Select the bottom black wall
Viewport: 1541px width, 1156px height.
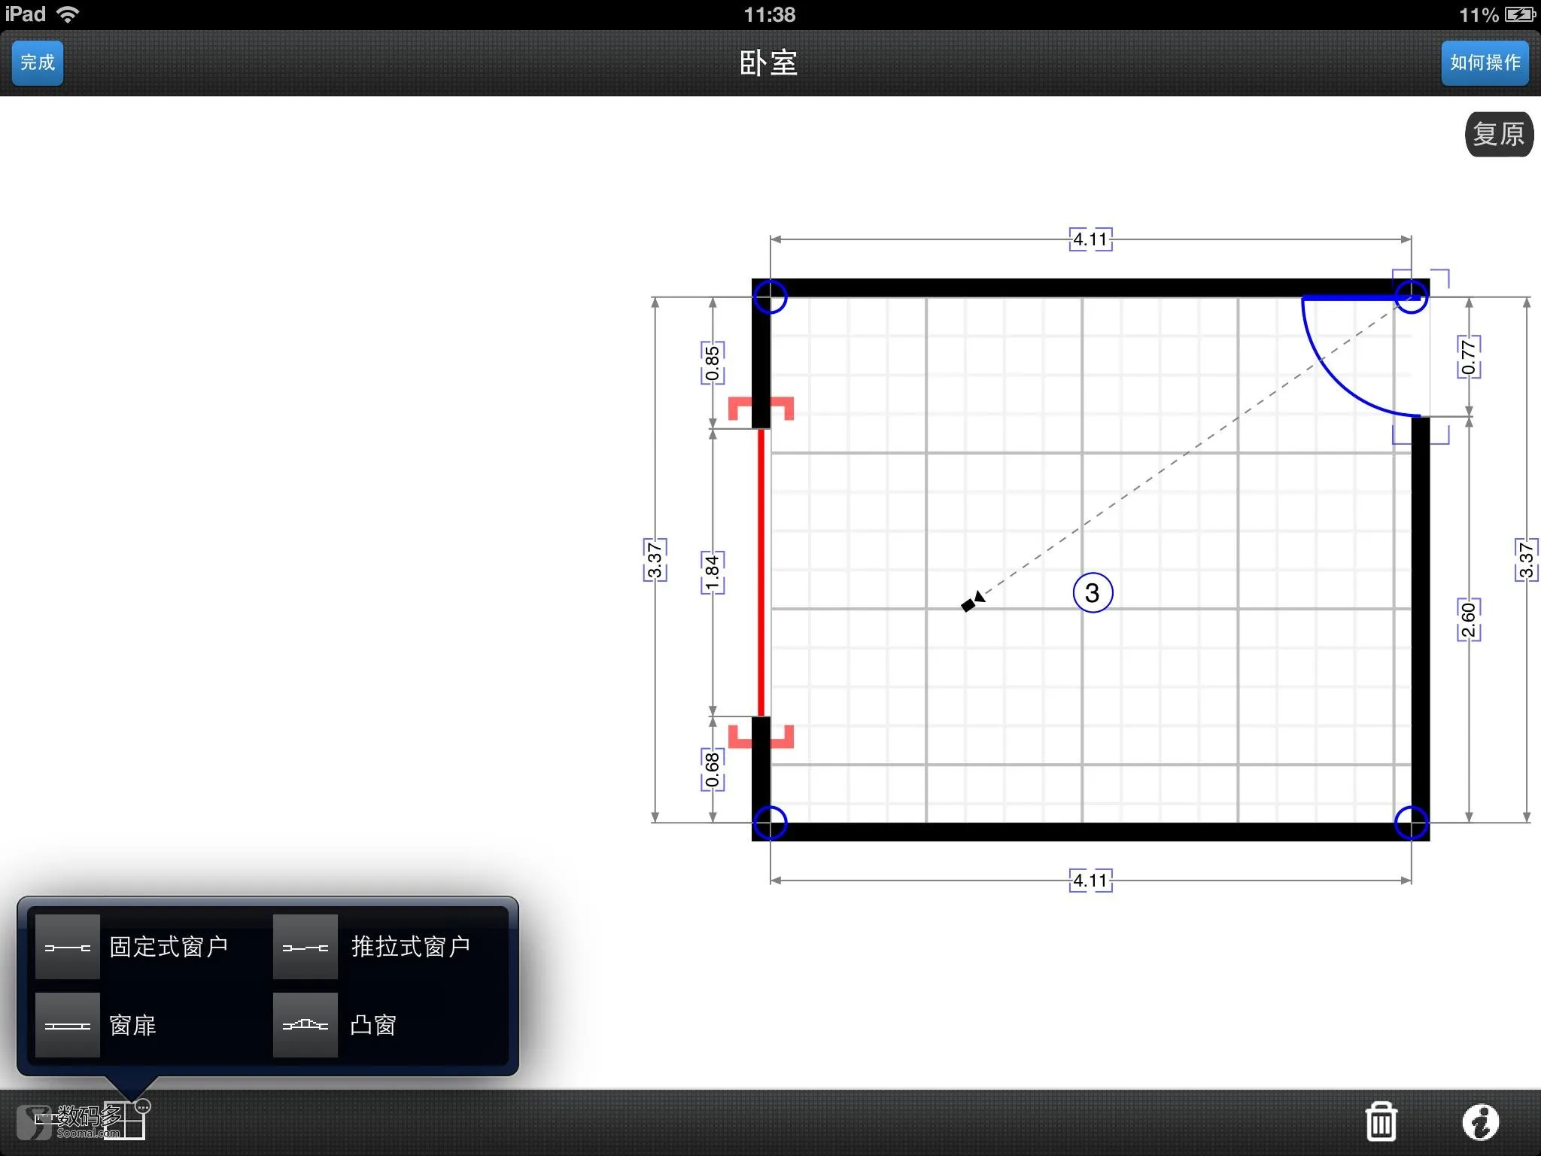(1090, 832)
